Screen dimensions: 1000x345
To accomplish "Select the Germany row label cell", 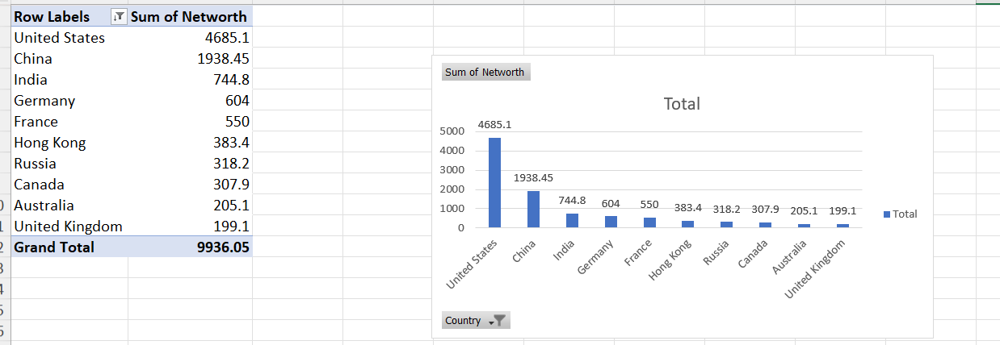I will click(44, 101).
